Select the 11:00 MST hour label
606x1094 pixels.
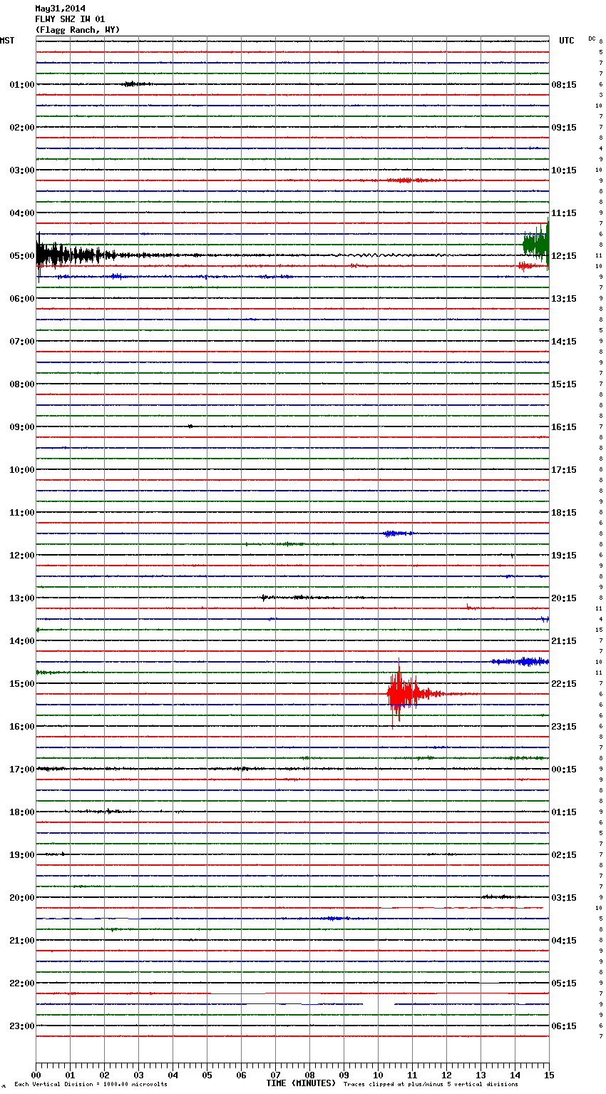coord(22,513)
